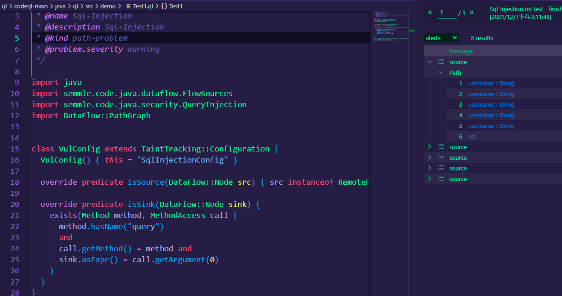562x296 pixels.
Task: Go to next results page arrow
Action: click(471, 12)
